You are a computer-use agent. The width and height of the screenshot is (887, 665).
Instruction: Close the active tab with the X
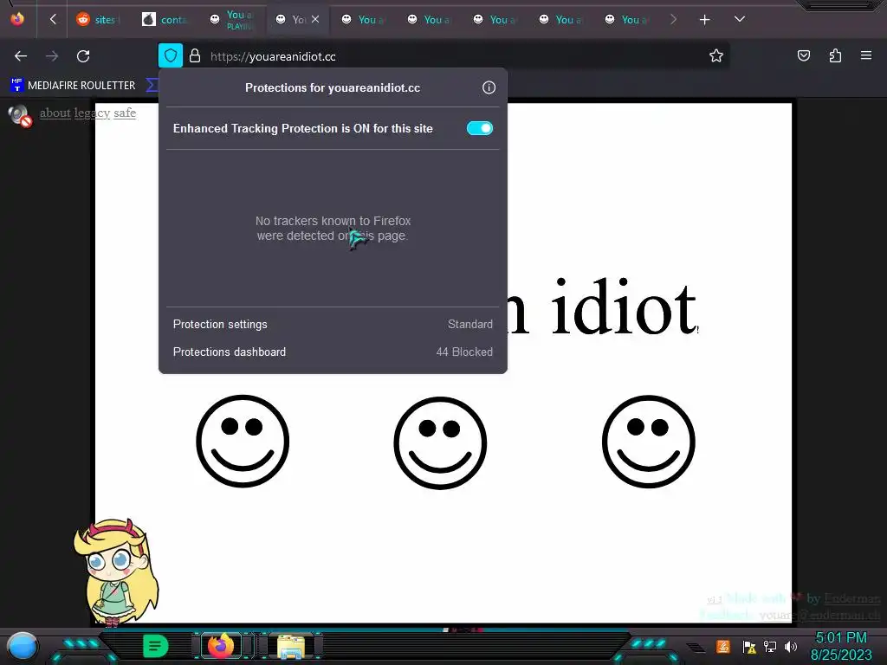[315, 19]
